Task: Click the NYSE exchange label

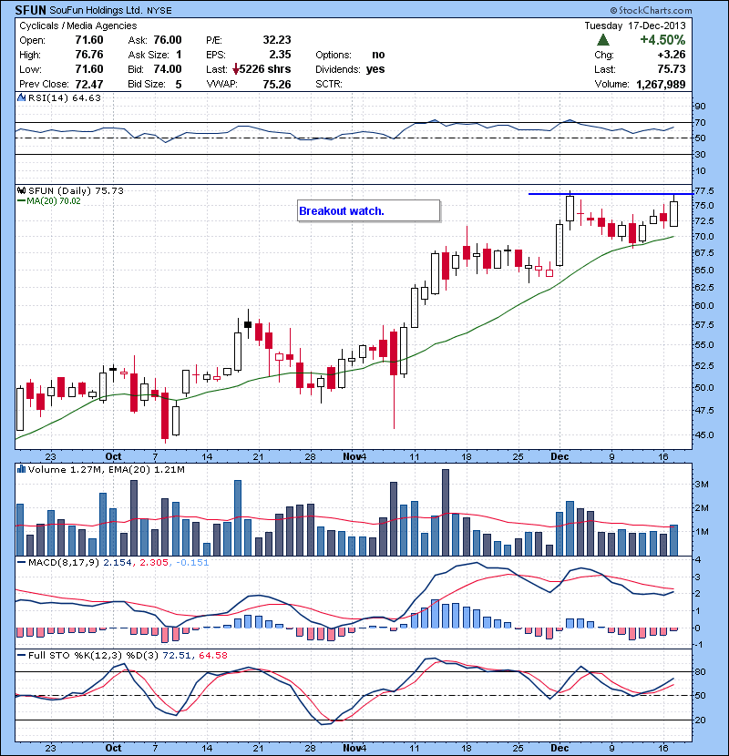Action: point(159,11)
